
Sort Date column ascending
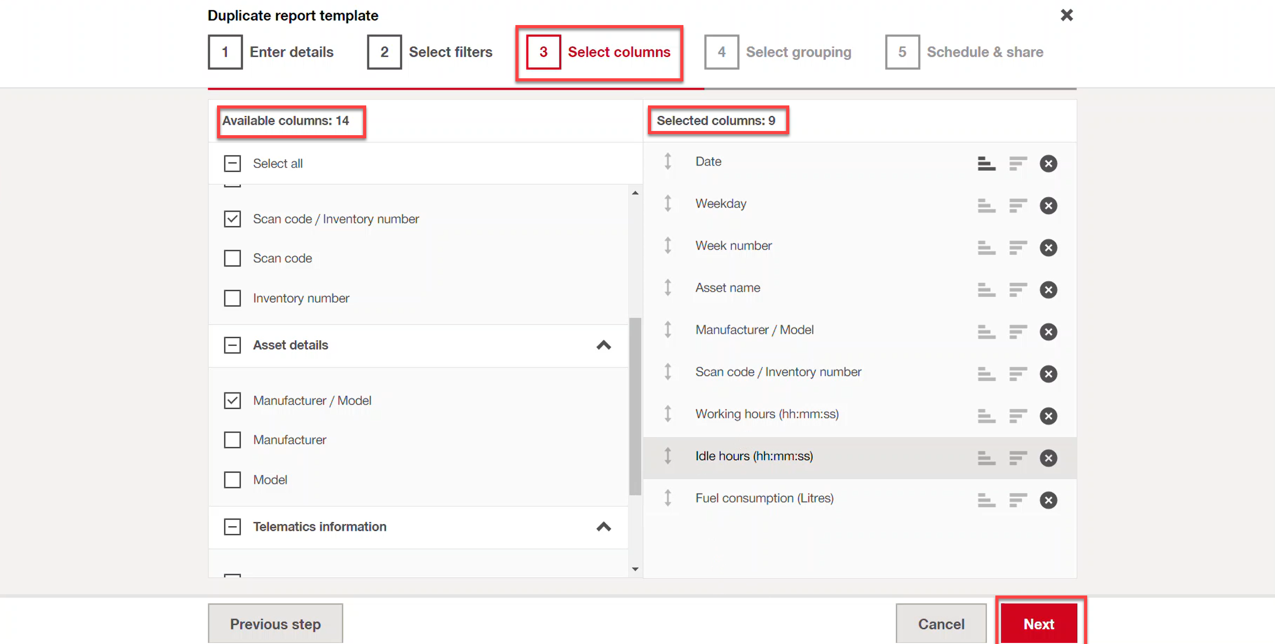click(x=986, y=163)
